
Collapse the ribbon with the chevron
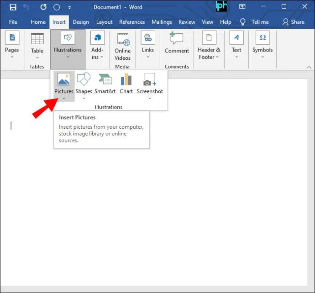pos(309,67)
